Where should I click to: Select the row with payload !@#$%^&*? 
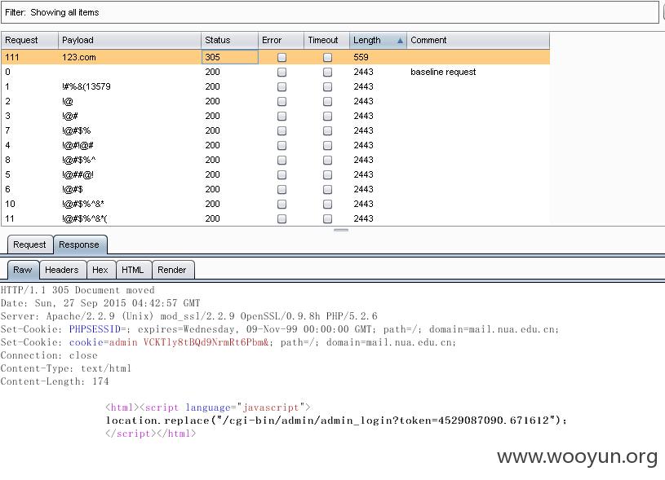coord(275,205)
